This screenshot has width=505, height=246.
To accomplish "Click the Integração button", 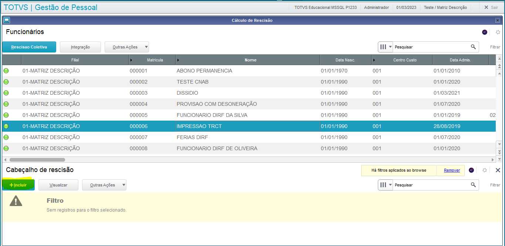I will [80, 47].
